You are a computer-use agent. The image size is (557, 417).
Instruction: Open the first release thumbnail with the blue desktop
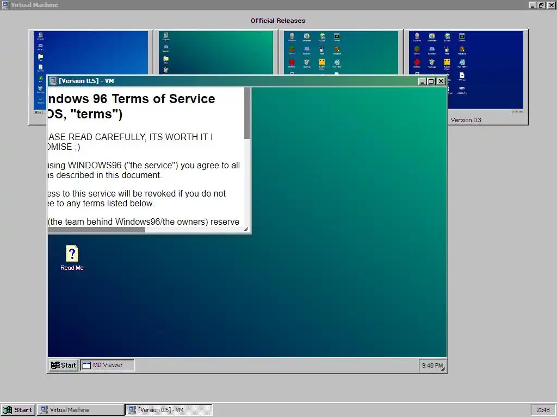coord(91,53)
